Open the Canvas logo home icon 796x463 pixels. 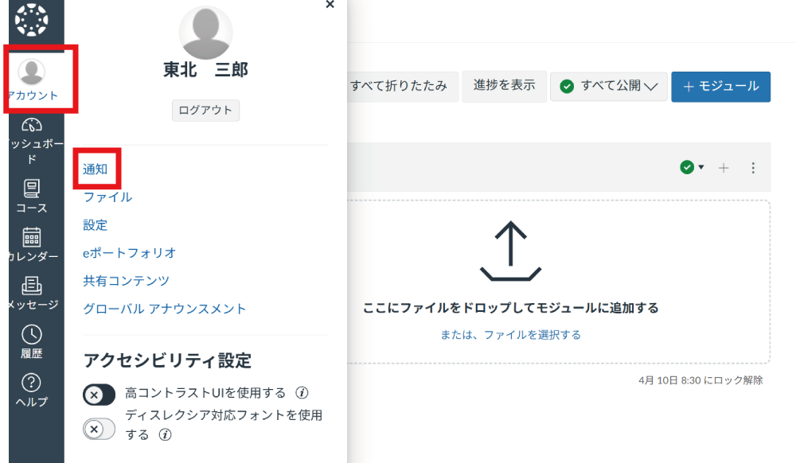[32, 20]
